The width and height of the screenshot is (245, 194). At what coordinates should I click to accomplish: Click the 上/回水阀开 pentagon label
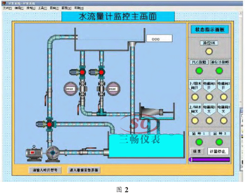pyautogui.click(x=195, y=86)
